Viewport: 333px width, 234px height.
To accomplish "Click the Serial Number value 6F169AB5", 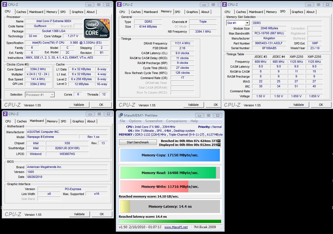I will [269, 48].
